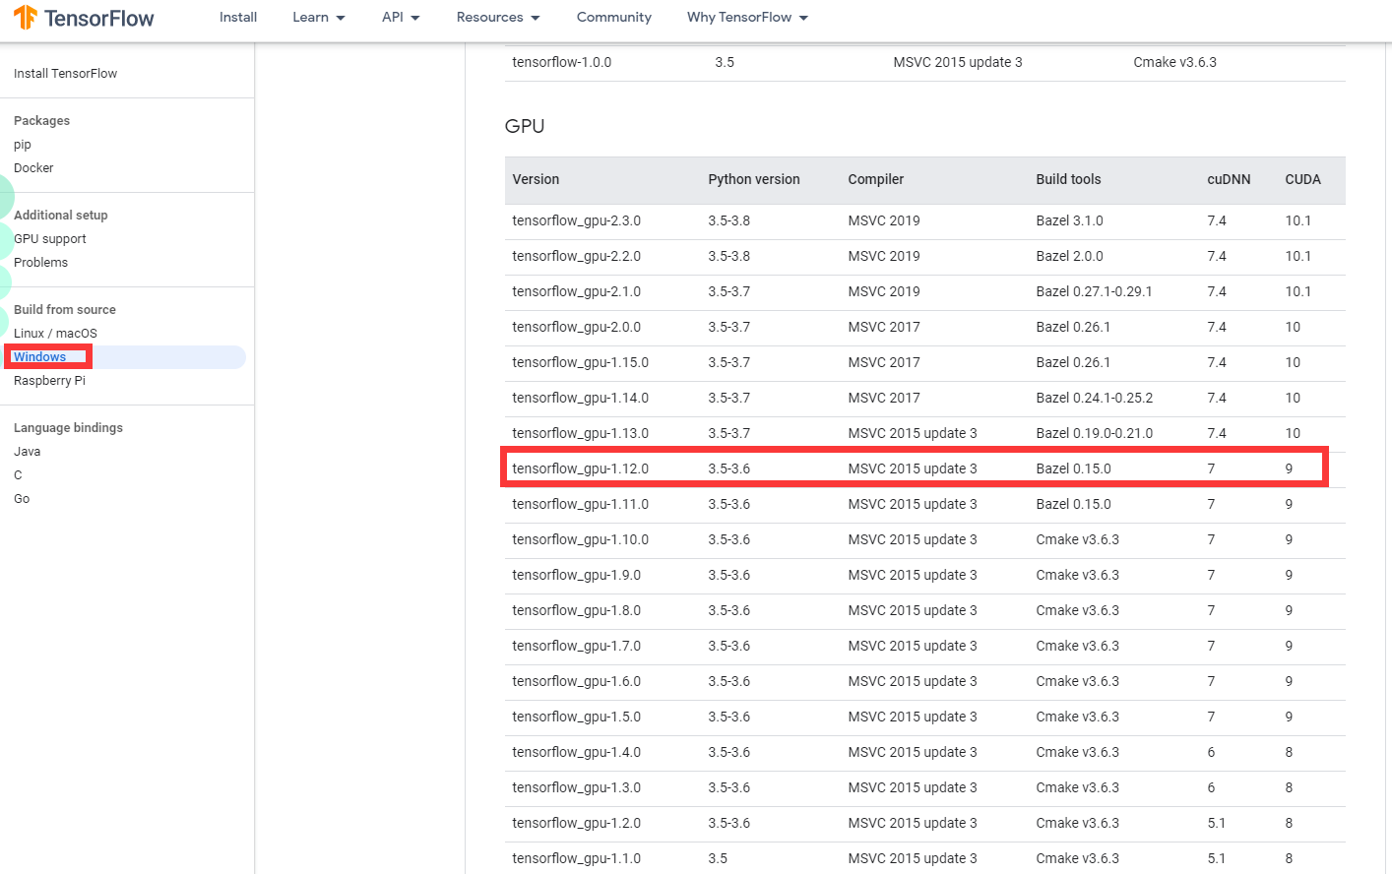Image resolution: width=1392 pixels, height=874 pixels.
Task: Click tensorflow-1.0.0 in the CPU table
Action: [x=562, y=62]
